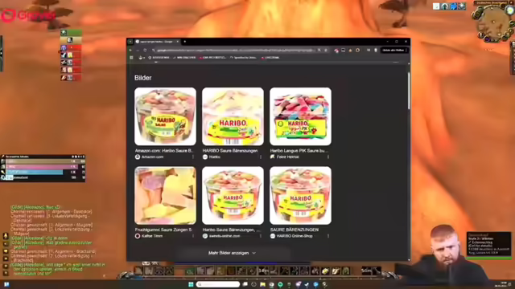This screenshot has width=515, height=289.
Task: Open File Explorer from the taskbar
Action: [x=262, y=284]
